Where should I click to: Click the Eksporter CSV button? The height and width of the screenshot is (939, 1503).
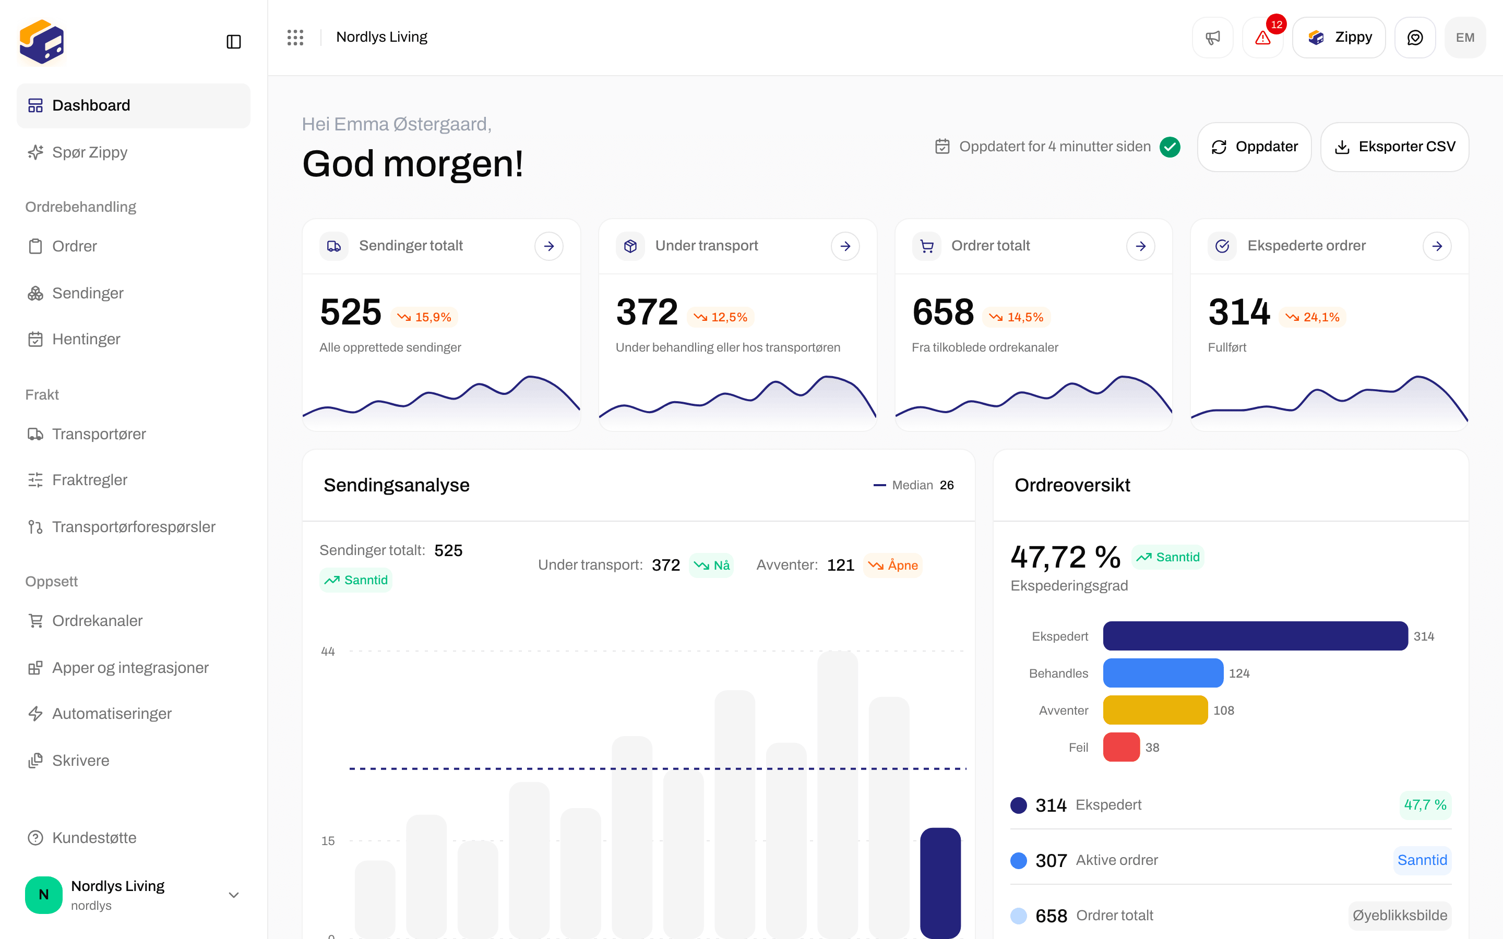[x=1394, y=147]
